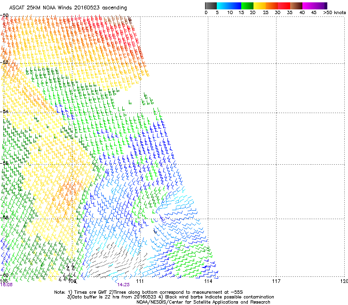Click the '-60' latitude axis label
This screenshot has width=348, height=305.
[x=4, y=275]
